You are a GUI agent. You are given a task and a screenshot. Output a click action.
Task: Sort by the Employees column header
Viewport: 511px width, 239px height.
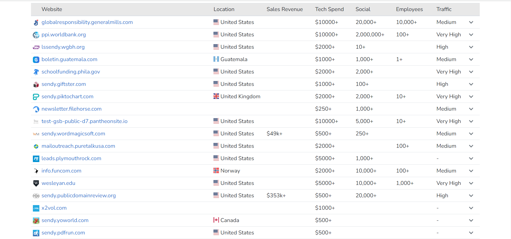tap(409, 9)
